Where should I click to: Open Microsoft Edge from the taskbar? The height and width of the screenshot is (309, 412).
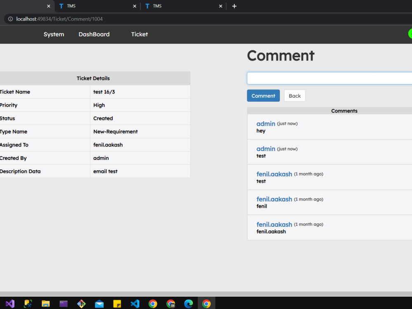188,304
